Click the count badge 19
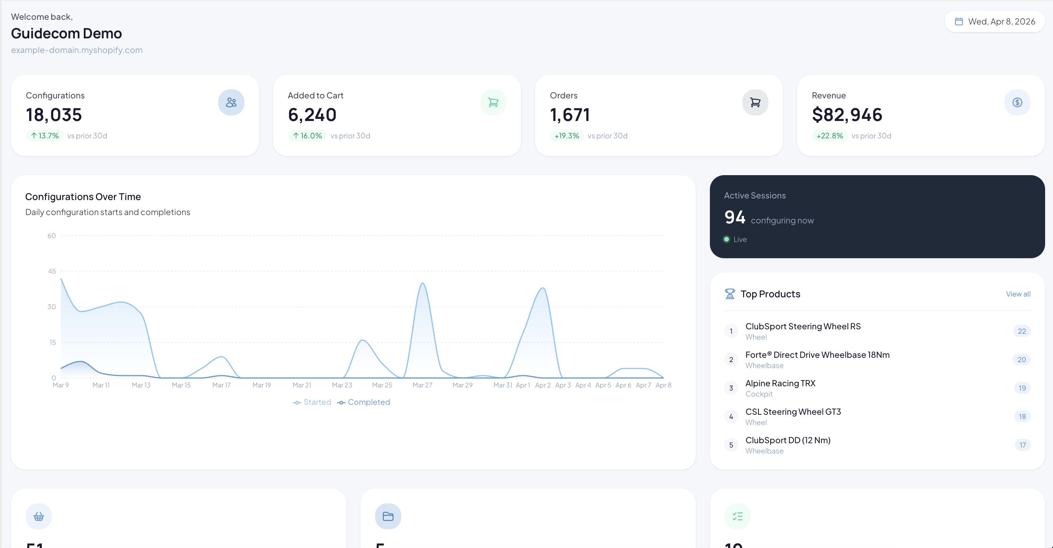Screen dimensions: 1053x548 [x=1022, y=388]
